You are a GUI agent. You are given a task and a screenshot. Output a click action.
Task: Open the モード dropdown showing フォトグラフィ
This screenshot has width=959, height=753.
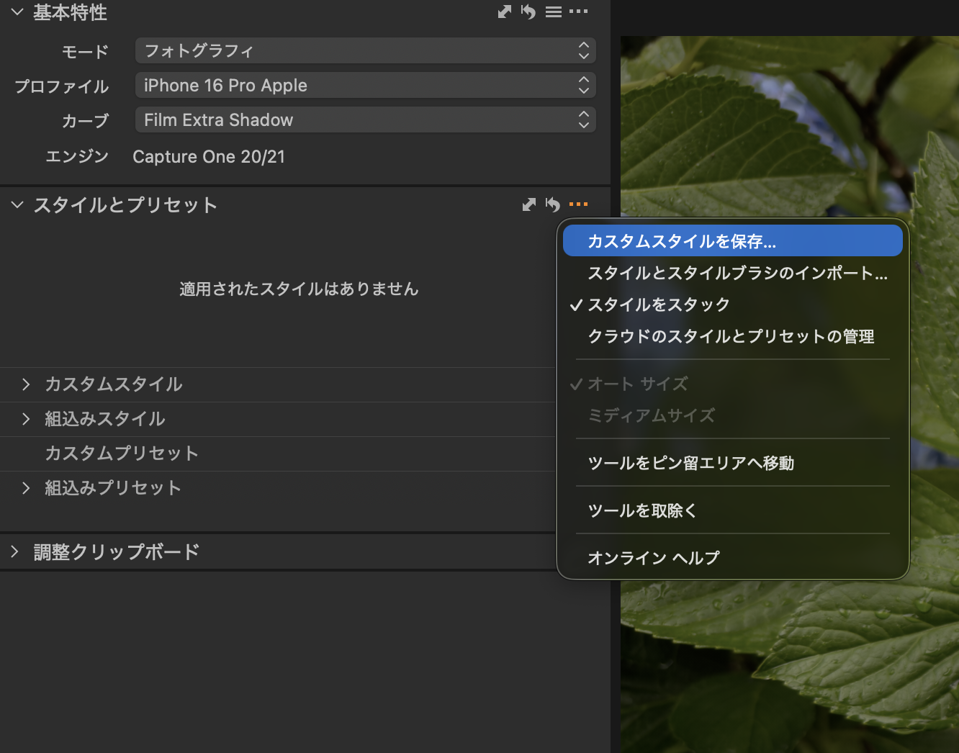366,50
